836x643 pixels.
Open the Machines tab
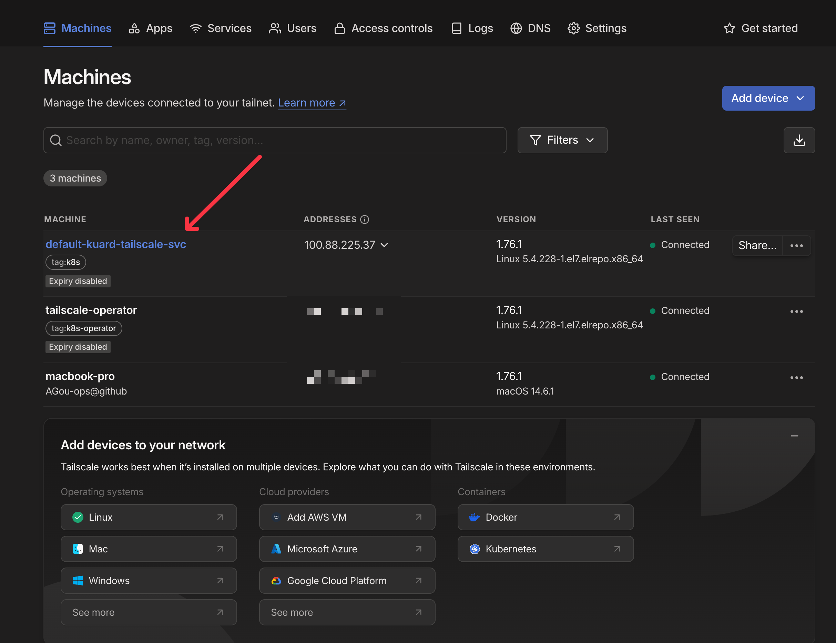(77, 28)
